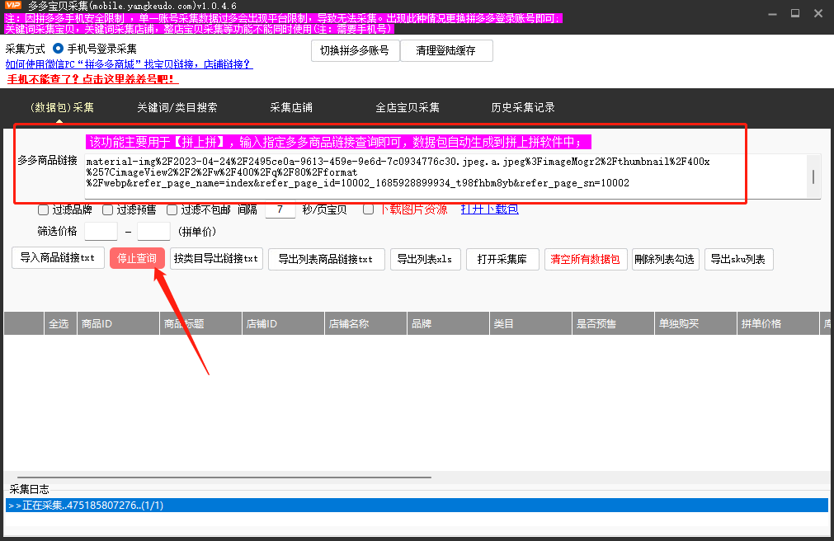Switch to 全店宝贝采集 tab
This screenshot has width=834, height=541.
point(408,107)
